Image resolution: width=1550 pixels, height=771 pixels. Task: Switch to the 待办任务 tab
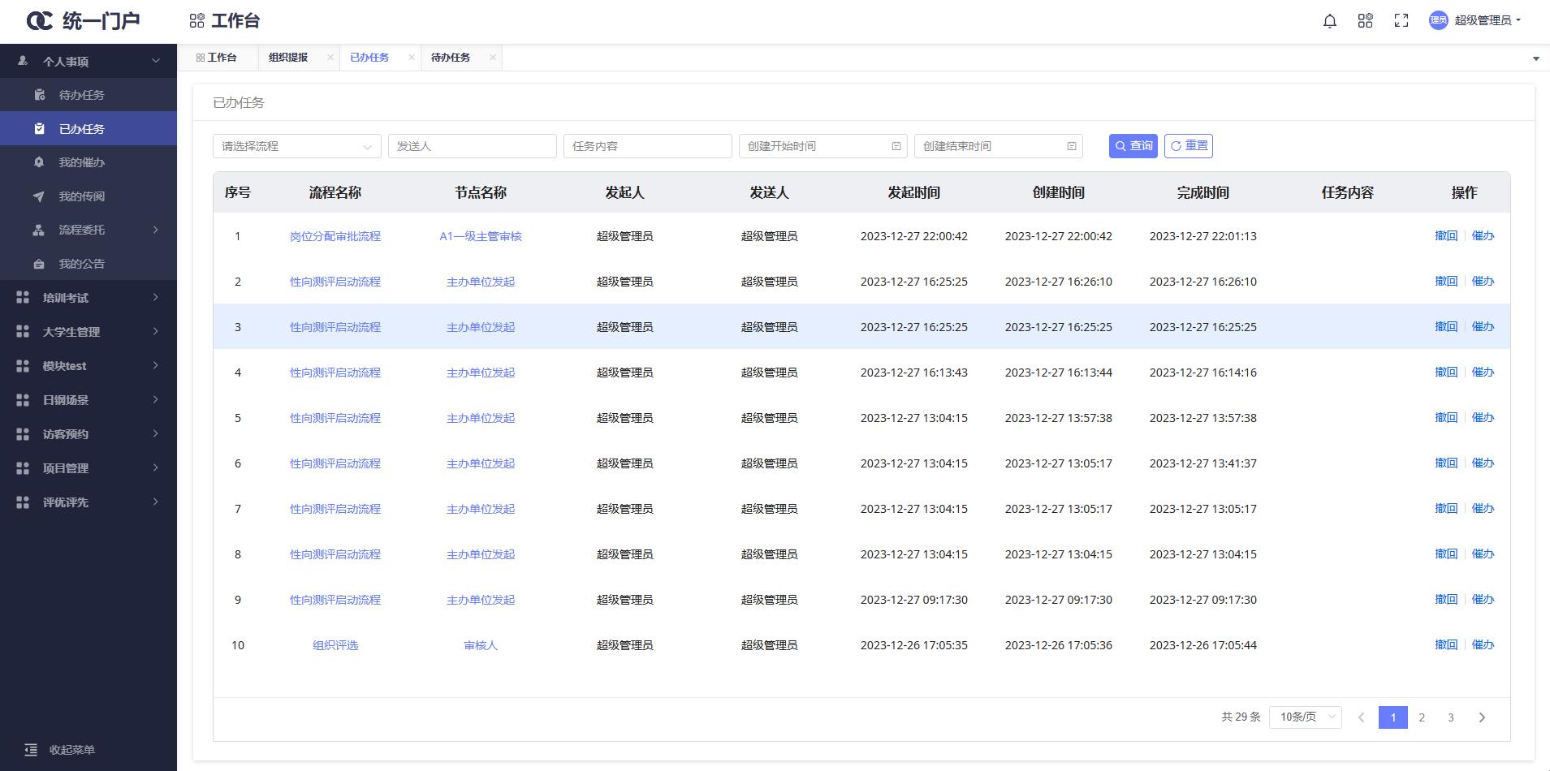tap(451, 58)
